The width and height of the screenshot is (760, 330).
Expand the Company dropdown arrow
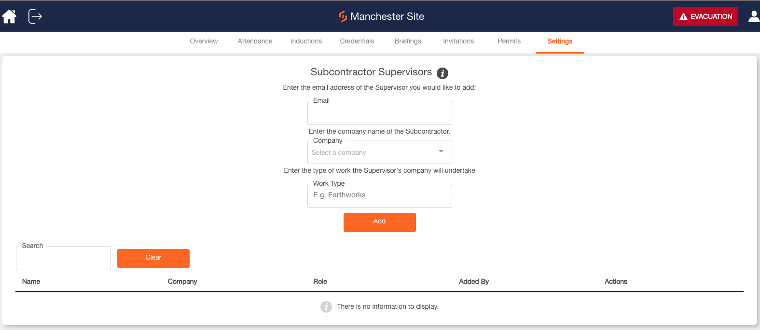click(x=441, y=151)
